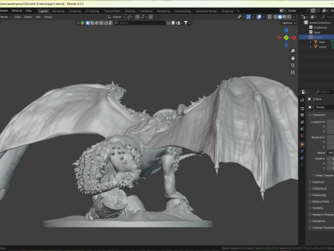The height and width of the screenshot is (251, 334).
Task: Click the Location X value field
Action: [331, 122]
